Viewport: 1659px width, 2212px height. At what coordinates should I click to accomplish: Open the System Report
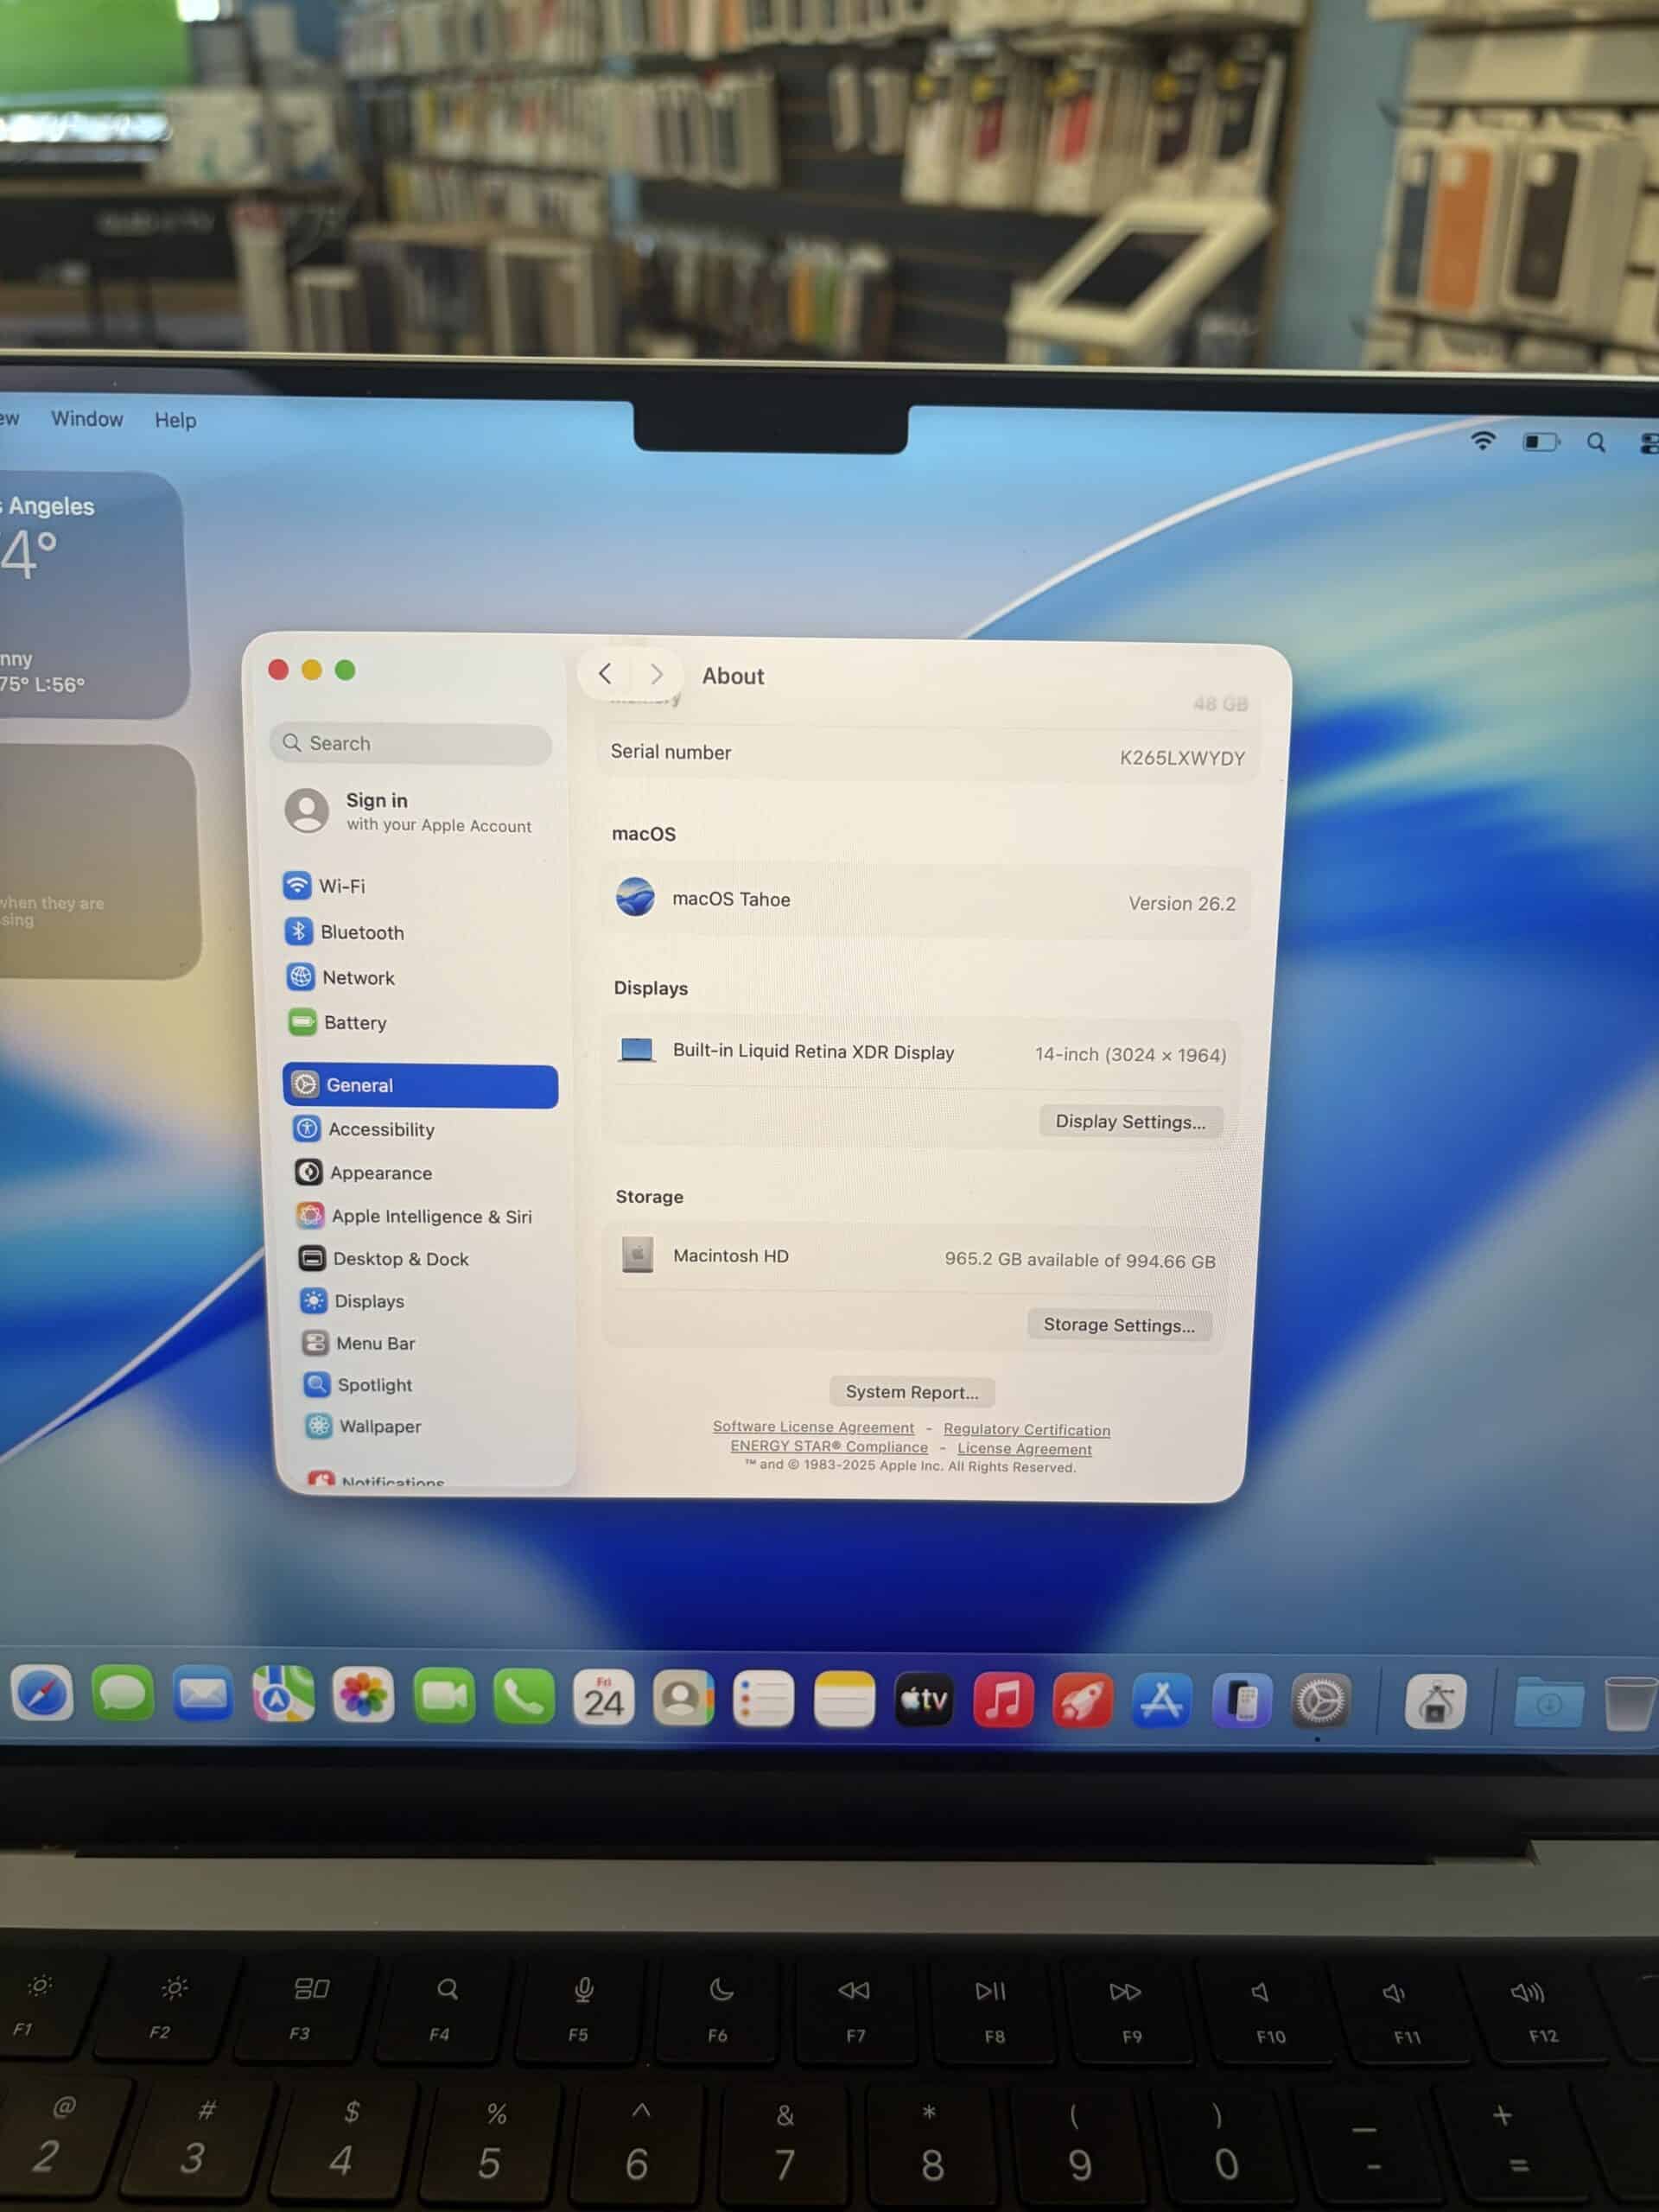[x=911, y=1392]
